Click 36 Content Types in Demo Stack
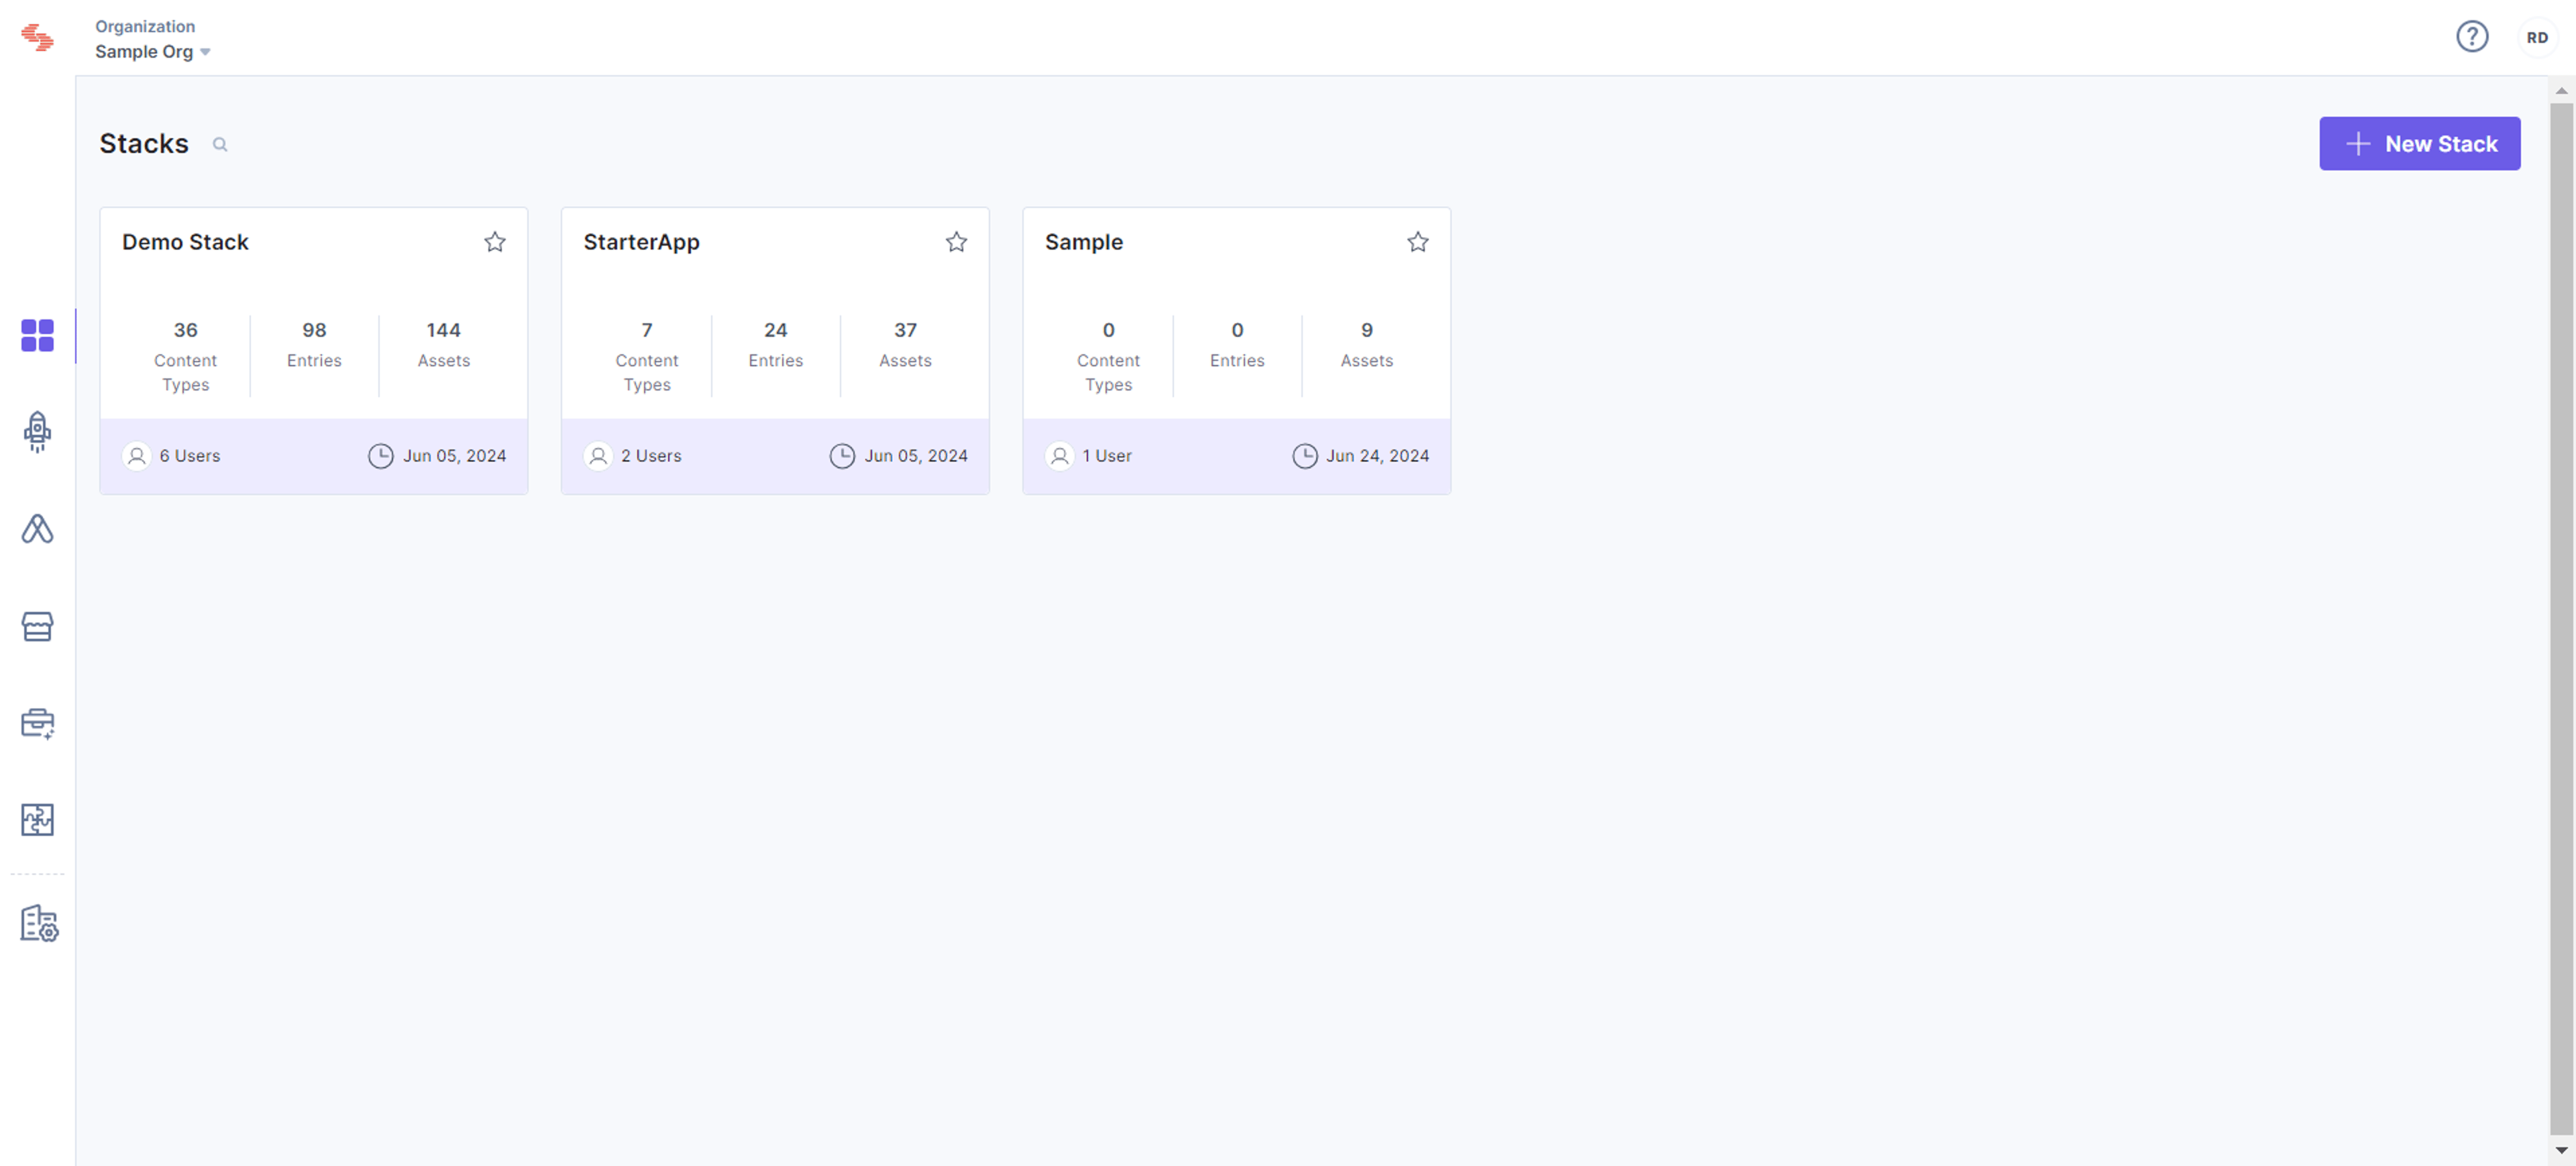The image size is (2576, 1166). tap(185, 356)
